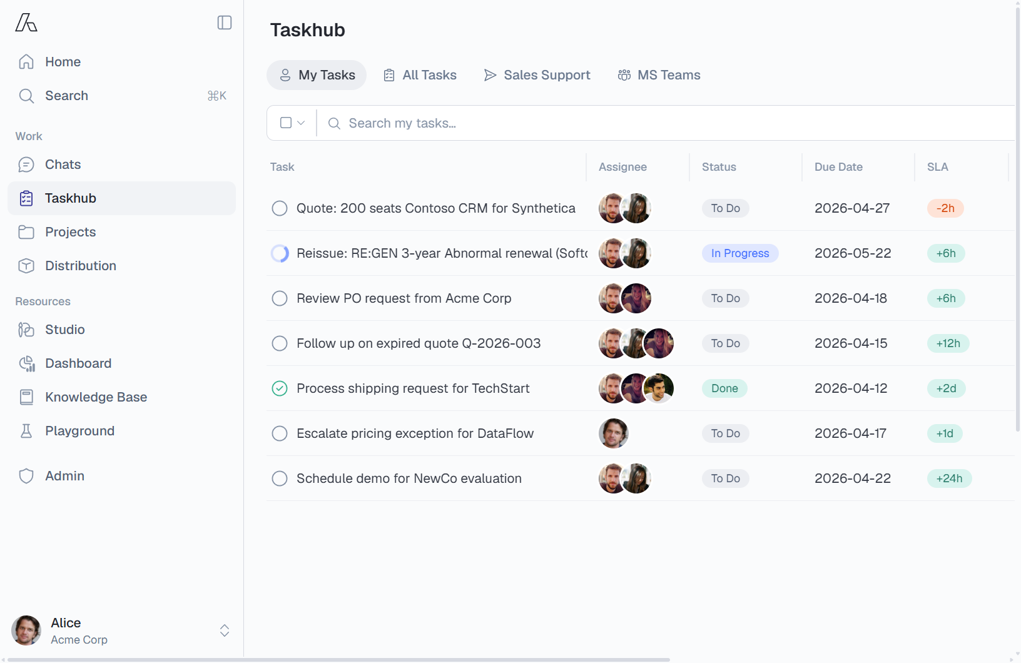The height and width of the screenshot is (663, 1021).
Task: Click the +12h SLA badge
Action: click(x=948, y=343)
